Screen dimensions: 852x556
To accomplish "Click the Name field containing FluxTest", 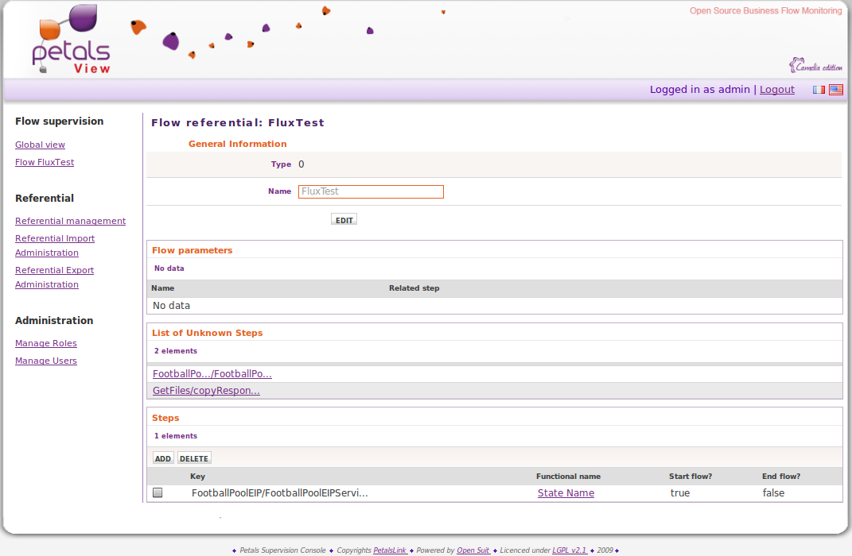I will click(371, 191).
